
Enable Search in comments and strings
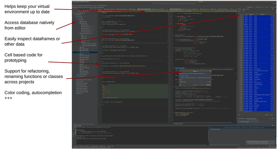(180, 78)
